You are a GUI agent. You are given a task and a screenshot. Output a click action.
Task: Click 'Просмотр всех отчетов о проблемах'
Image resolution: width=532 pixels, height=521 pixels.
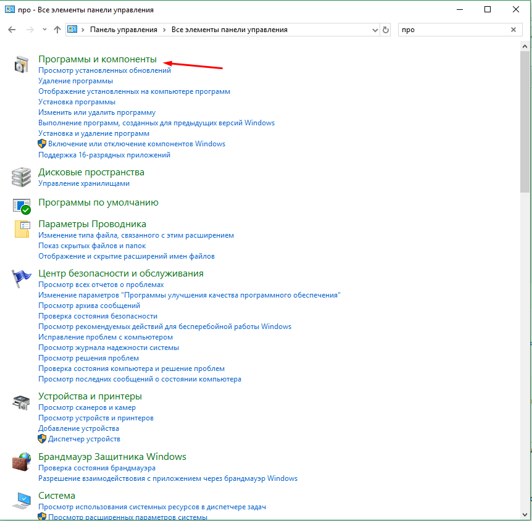[x=101, y=285]
